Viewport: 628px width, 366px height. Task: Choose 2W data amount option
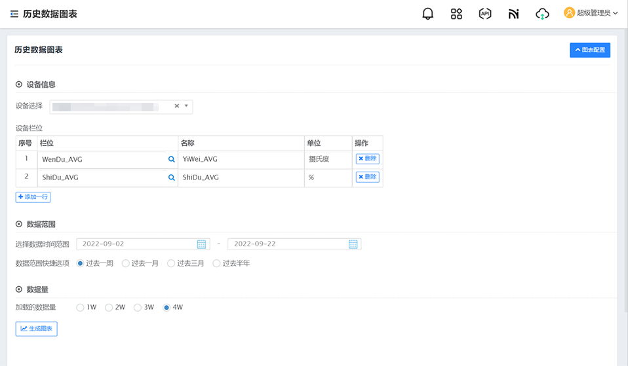109,307
